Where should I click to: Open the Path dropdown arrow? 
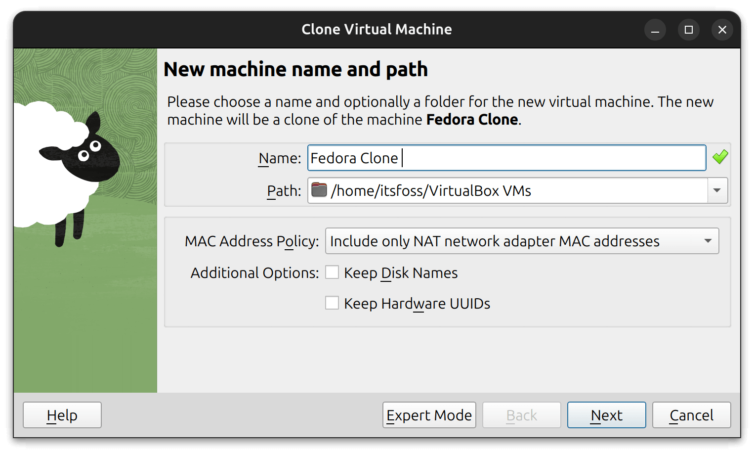(717, 190)
